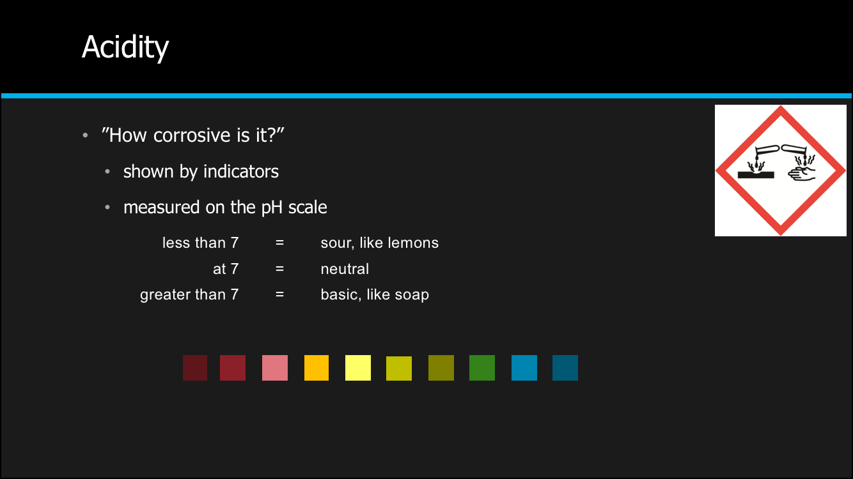Click the bright yellow pH swatch
Screen dimensions: 853x479
tap(358, 368)
